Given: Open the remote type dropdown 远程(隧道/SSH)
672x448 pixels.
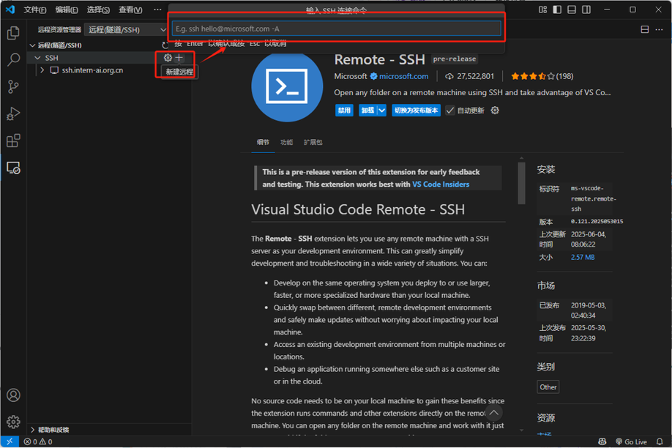Looking at the screenshot, I should 126,29.
